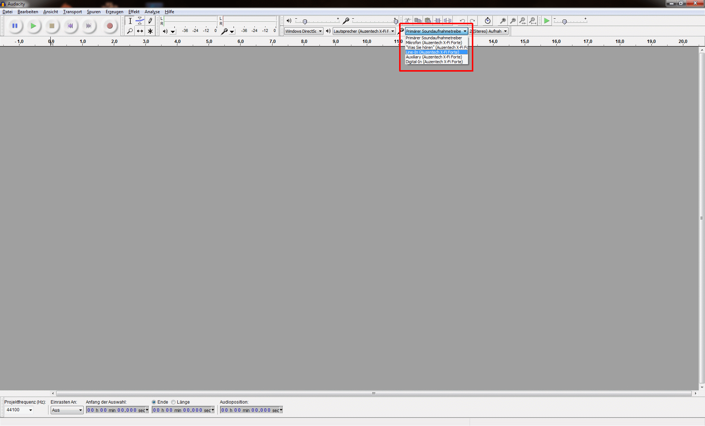Open the Effekt menu

pos(134,12)
